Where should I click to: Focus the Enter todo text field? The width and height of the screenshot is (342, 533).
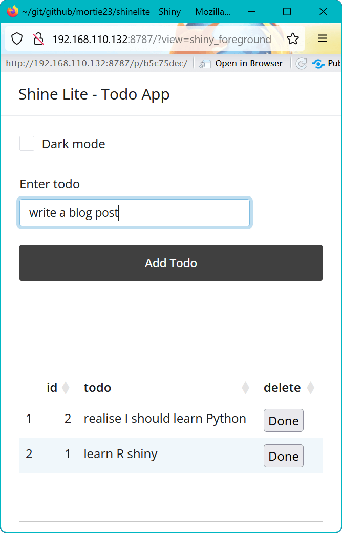(135, 213)
